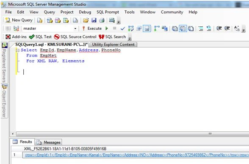This screenshot has height=164, width=249.
Task: Toggle IntelliSense Enabled button
Action: point(147,28)
